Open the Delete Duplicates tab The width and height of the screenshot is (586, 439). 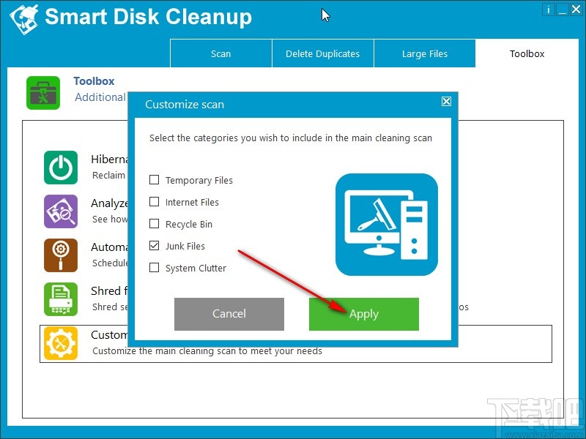(323, 53)
